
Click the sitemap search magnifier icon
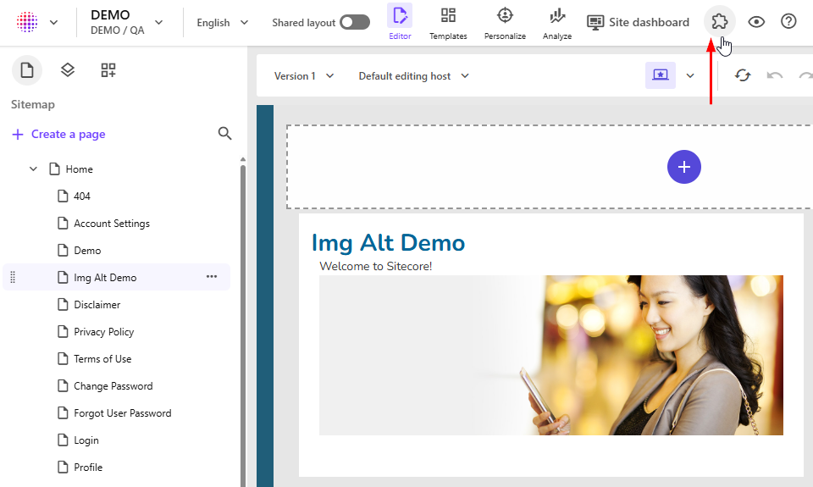[x=224, y=133]
